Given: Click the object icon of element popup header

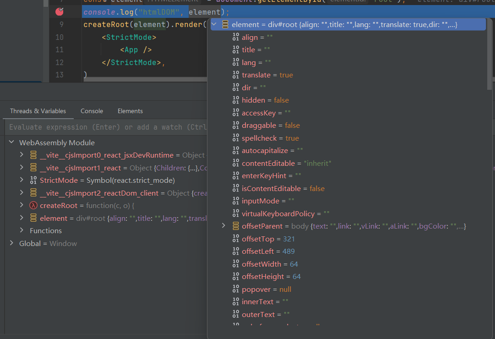Looking at the screenshot, I should 225,24.
